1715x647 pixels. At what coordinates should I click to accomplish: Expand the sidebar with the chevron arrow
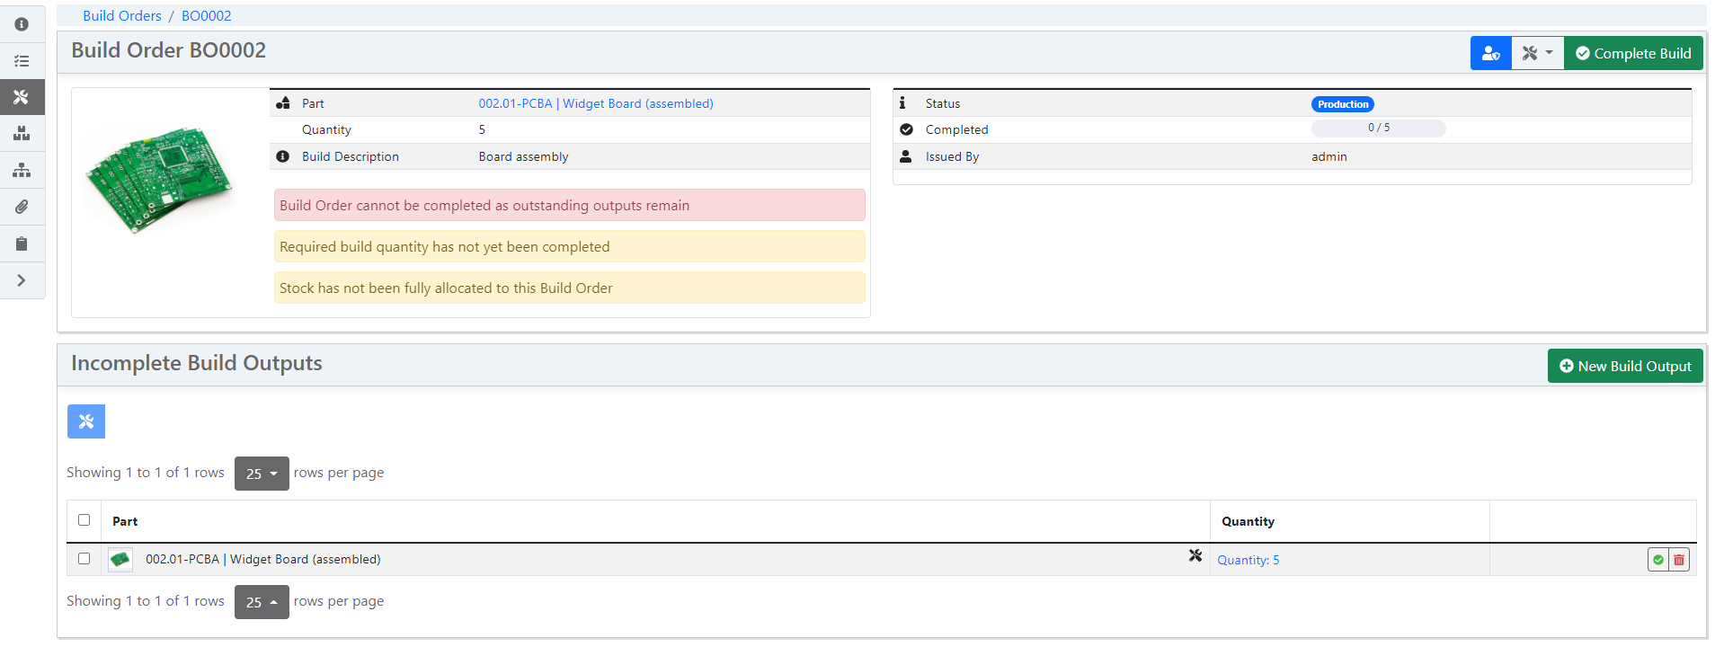[x=22, y=280]
